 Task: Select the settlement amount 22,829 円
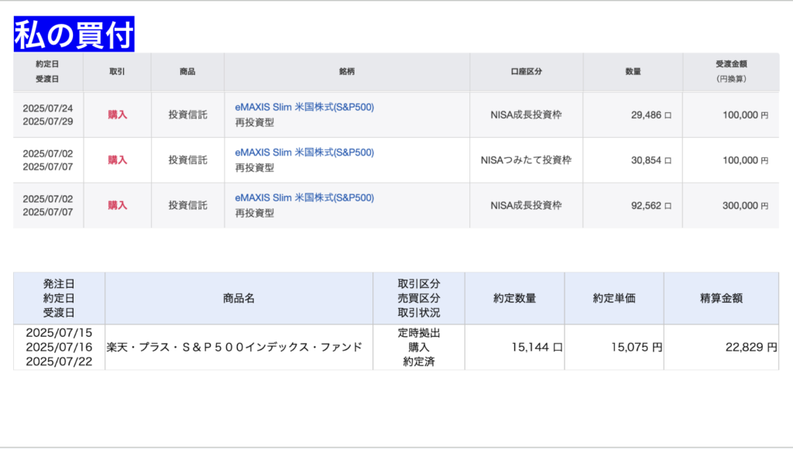(x=751, y=347)
